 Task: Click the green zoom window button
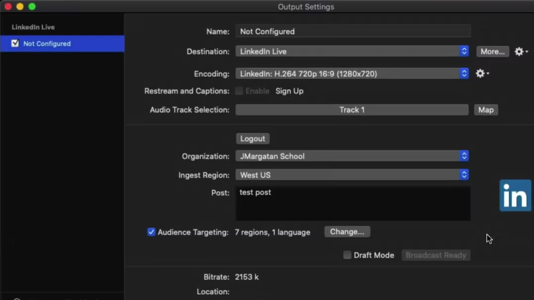click(x=32, y=6)
